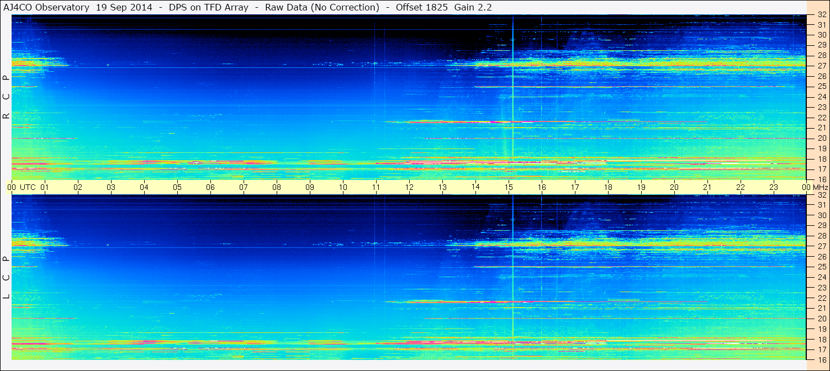Viewport: 830px width, 371px height.
Task: Select hour 10 on the UTC time axis
Action: 343,187
